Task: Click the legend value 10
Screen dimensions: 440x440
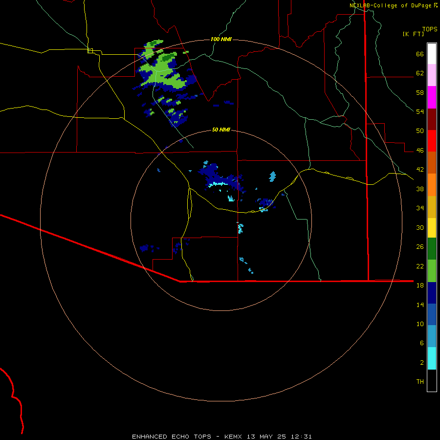Action: [420, 324]
